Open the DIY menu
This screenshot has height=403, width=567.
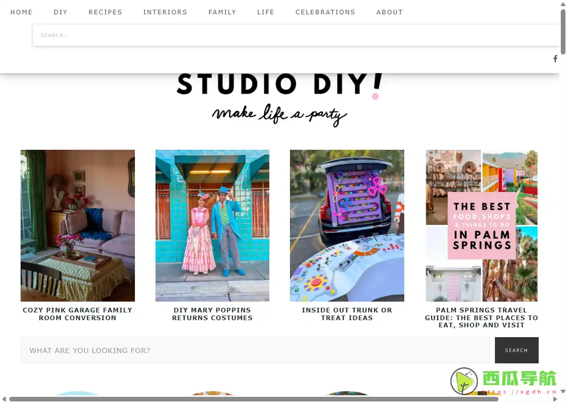coord(61,12)
